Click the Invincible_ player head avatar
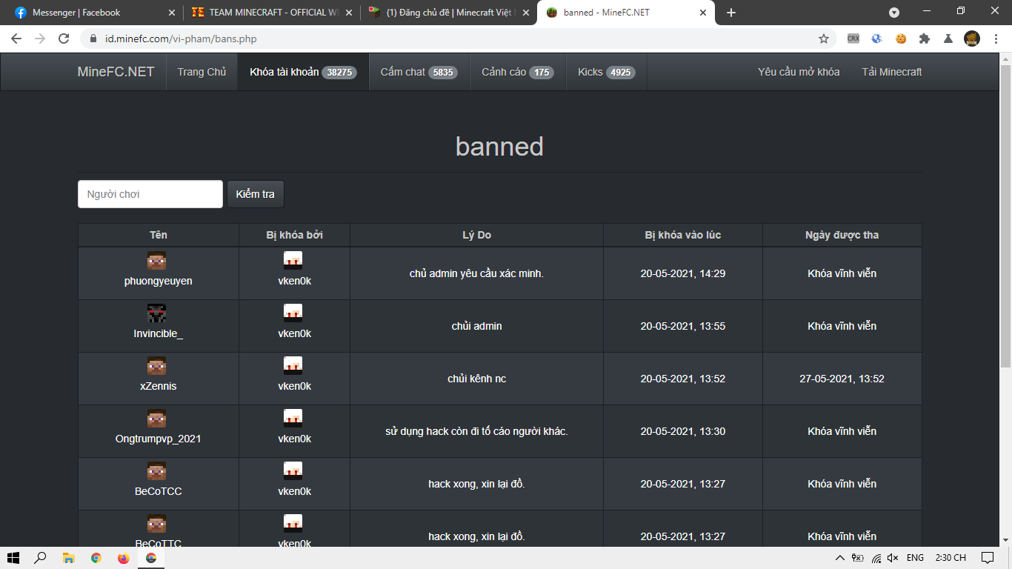 tap(157, 313)
